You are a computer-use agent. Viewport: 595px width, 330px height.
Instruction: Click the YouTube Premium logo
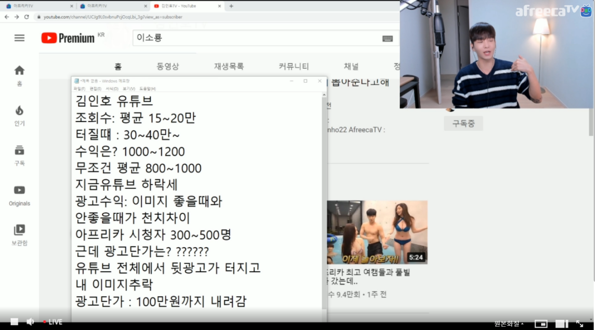point(68,38)
